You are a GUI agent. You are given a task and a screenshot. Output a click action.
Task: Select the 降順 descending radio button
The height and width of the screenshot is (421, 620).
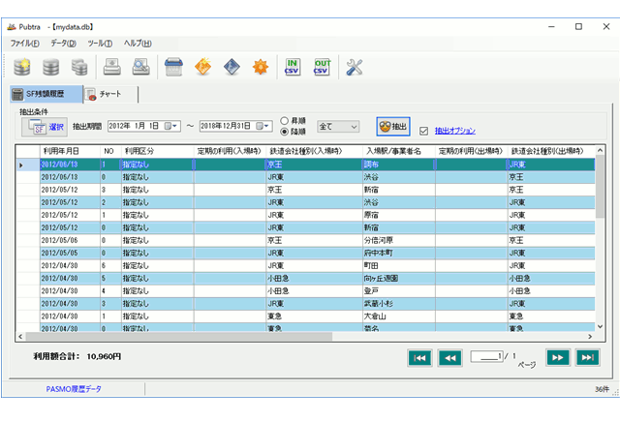[x=285, y=132]
